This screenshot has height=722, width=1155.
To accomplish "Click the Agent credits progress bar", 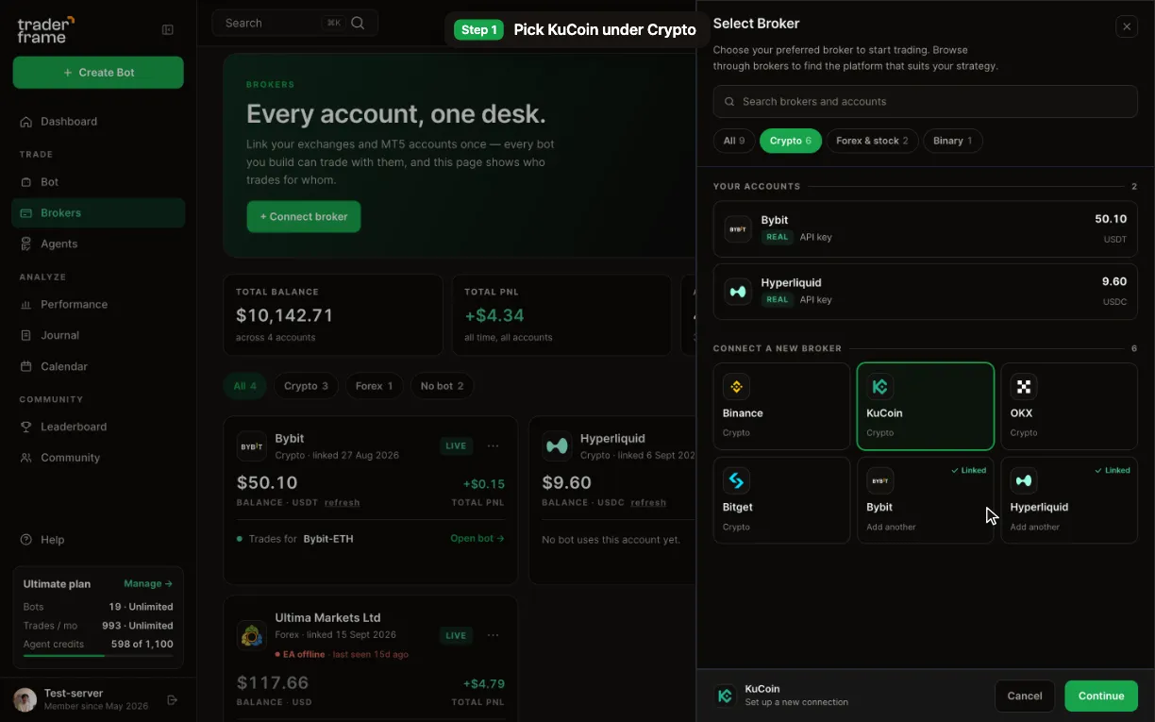I will coord(98,655).
